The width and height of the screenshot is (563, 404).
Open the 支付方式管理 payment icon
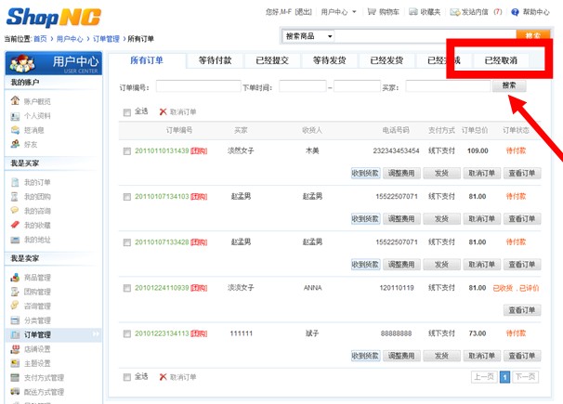(15, 377)
